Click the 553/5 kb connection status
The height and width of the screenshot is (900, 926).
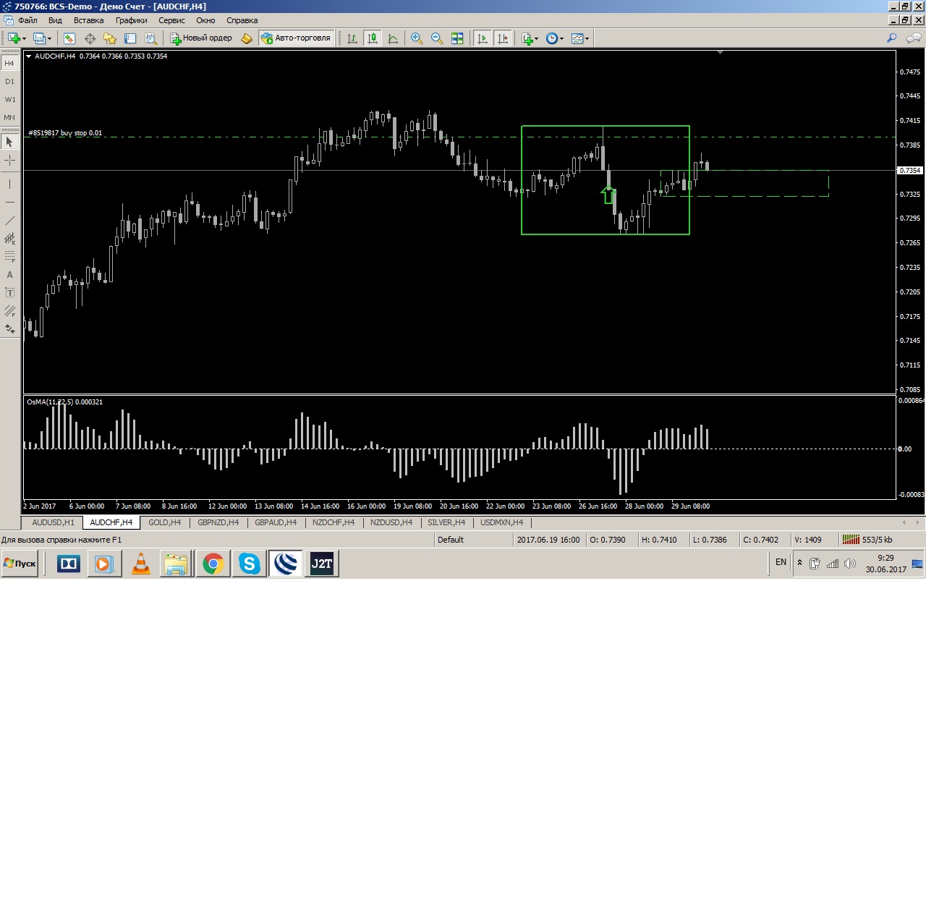868,540
